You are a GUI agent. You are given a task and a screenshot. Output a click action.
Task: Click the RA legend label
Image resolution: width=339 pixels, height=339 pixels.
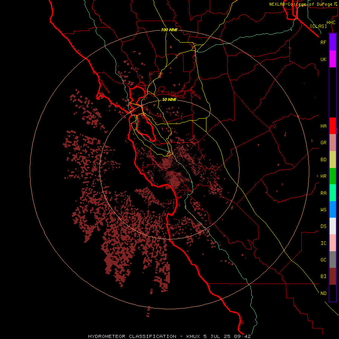[323, 193]
